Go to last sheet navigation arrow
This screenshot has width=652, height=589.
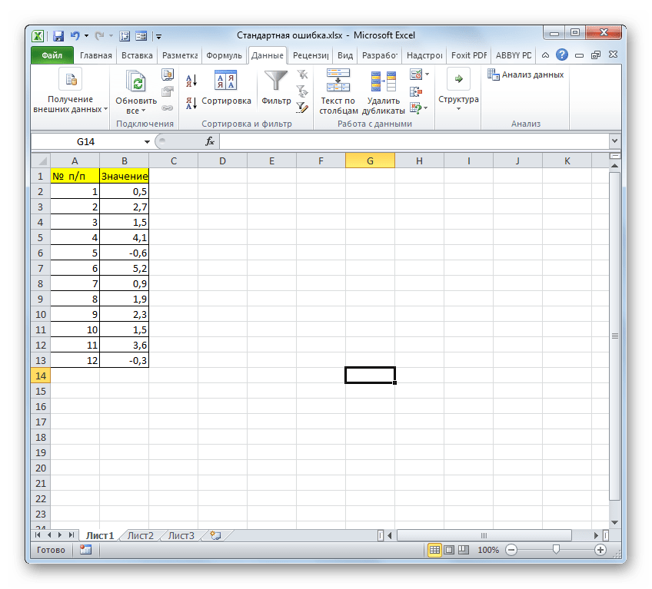click(71, 535)
